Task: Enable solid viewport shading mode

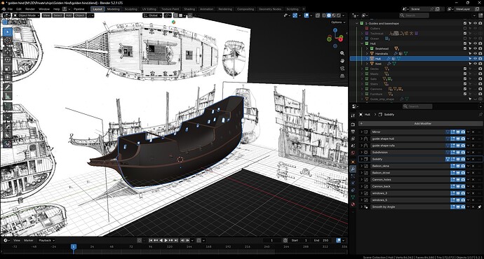Action: tap(329, 15)
